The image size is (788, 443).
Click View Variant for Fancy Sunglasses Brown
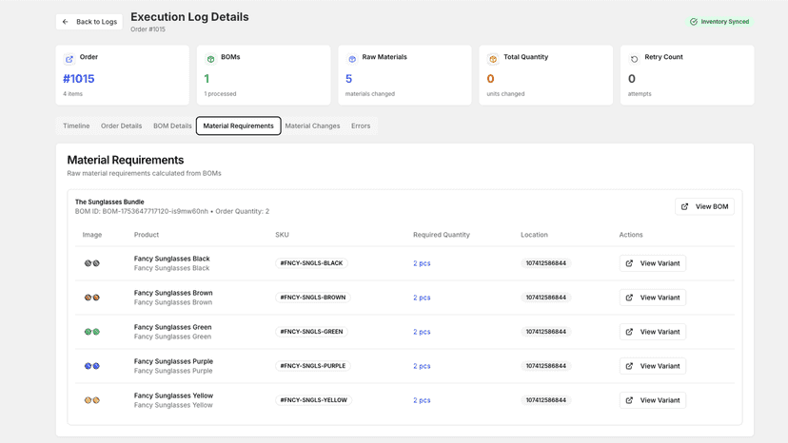pos(652,298)
